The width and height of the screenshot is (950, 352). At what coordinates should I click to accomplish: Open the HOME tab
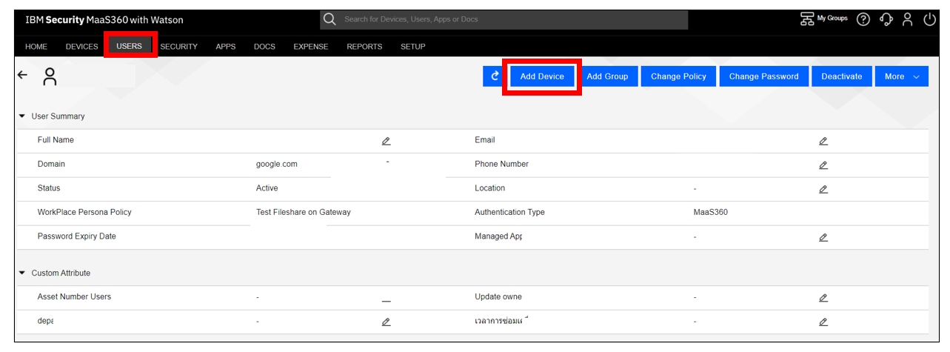[x=36, y=47]
